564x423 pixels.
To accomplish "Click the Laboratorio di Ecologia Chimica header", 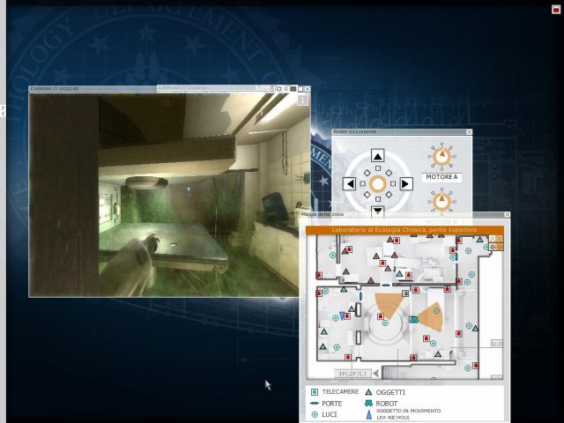I will click(404, 230).
